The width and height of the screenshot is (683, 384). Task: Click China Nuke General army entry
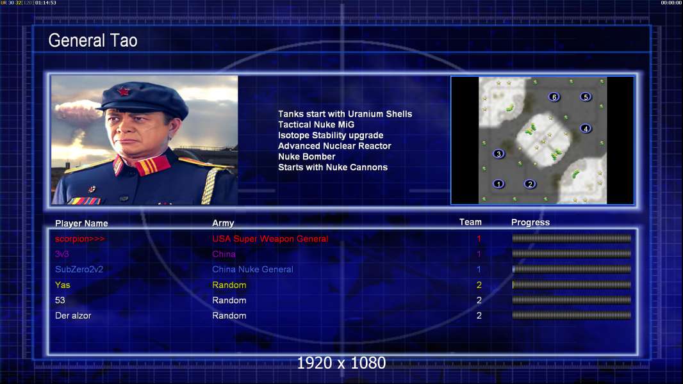(252, 269)
